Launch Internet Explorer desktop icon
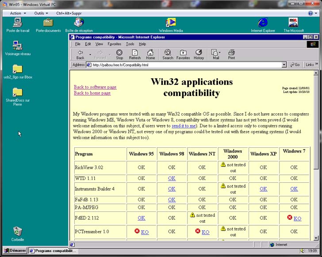This screenshot has height=257, width=322. pos(263,25)
